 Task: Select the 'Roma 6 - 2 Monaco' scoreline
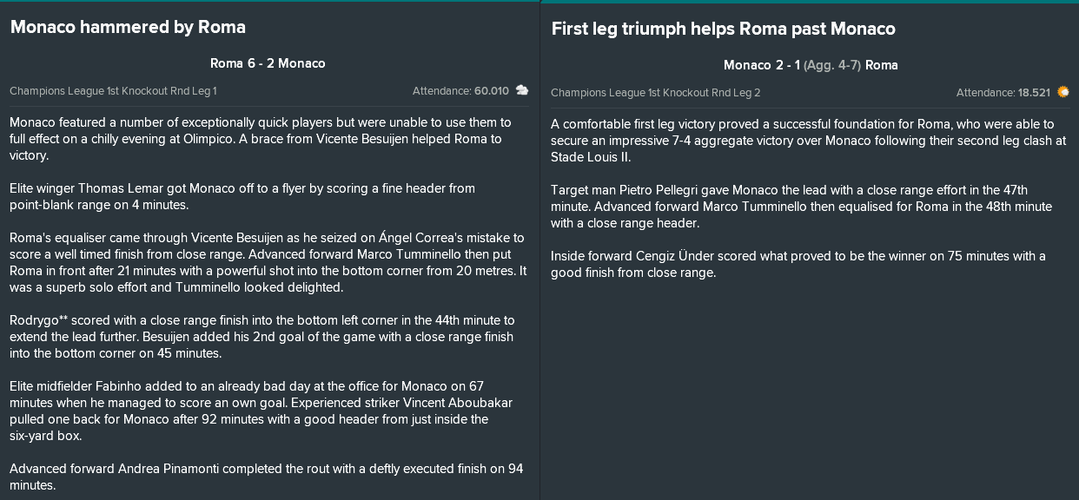point(268,63)
